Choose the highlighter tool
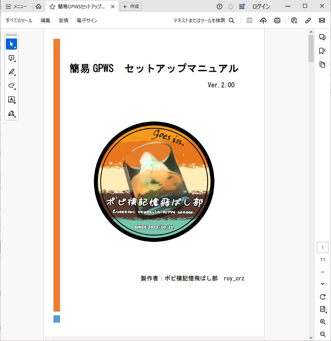Screen dimensions: 331x341 tap(11, 72)
